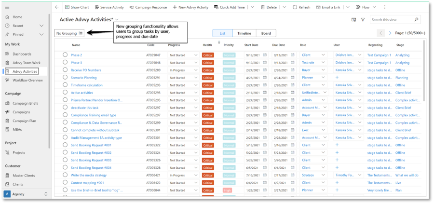Click Critical health badge for Phase 2
The image size is (434, 204).
tap(208, 55)
